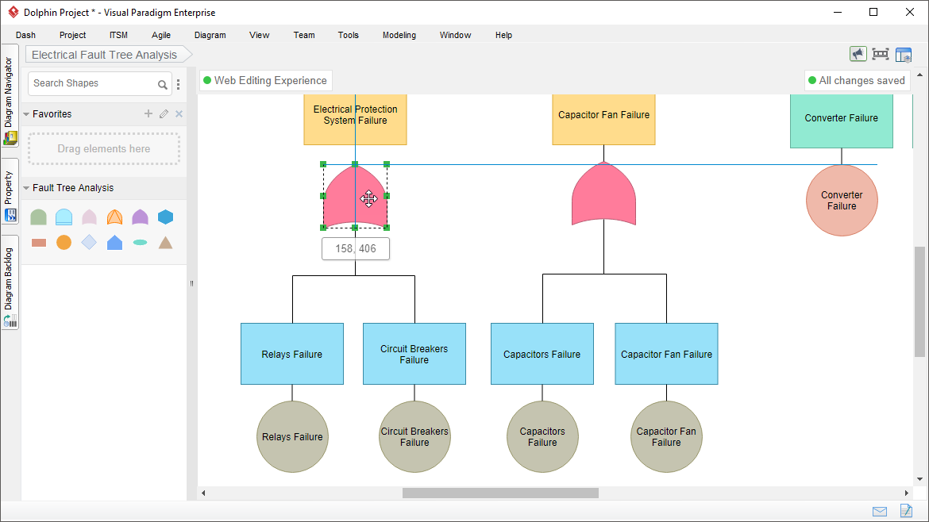The height and width of the screenshot is (522, 929).
Task: Select the green Converter Failure box
Action: [842, 121]
